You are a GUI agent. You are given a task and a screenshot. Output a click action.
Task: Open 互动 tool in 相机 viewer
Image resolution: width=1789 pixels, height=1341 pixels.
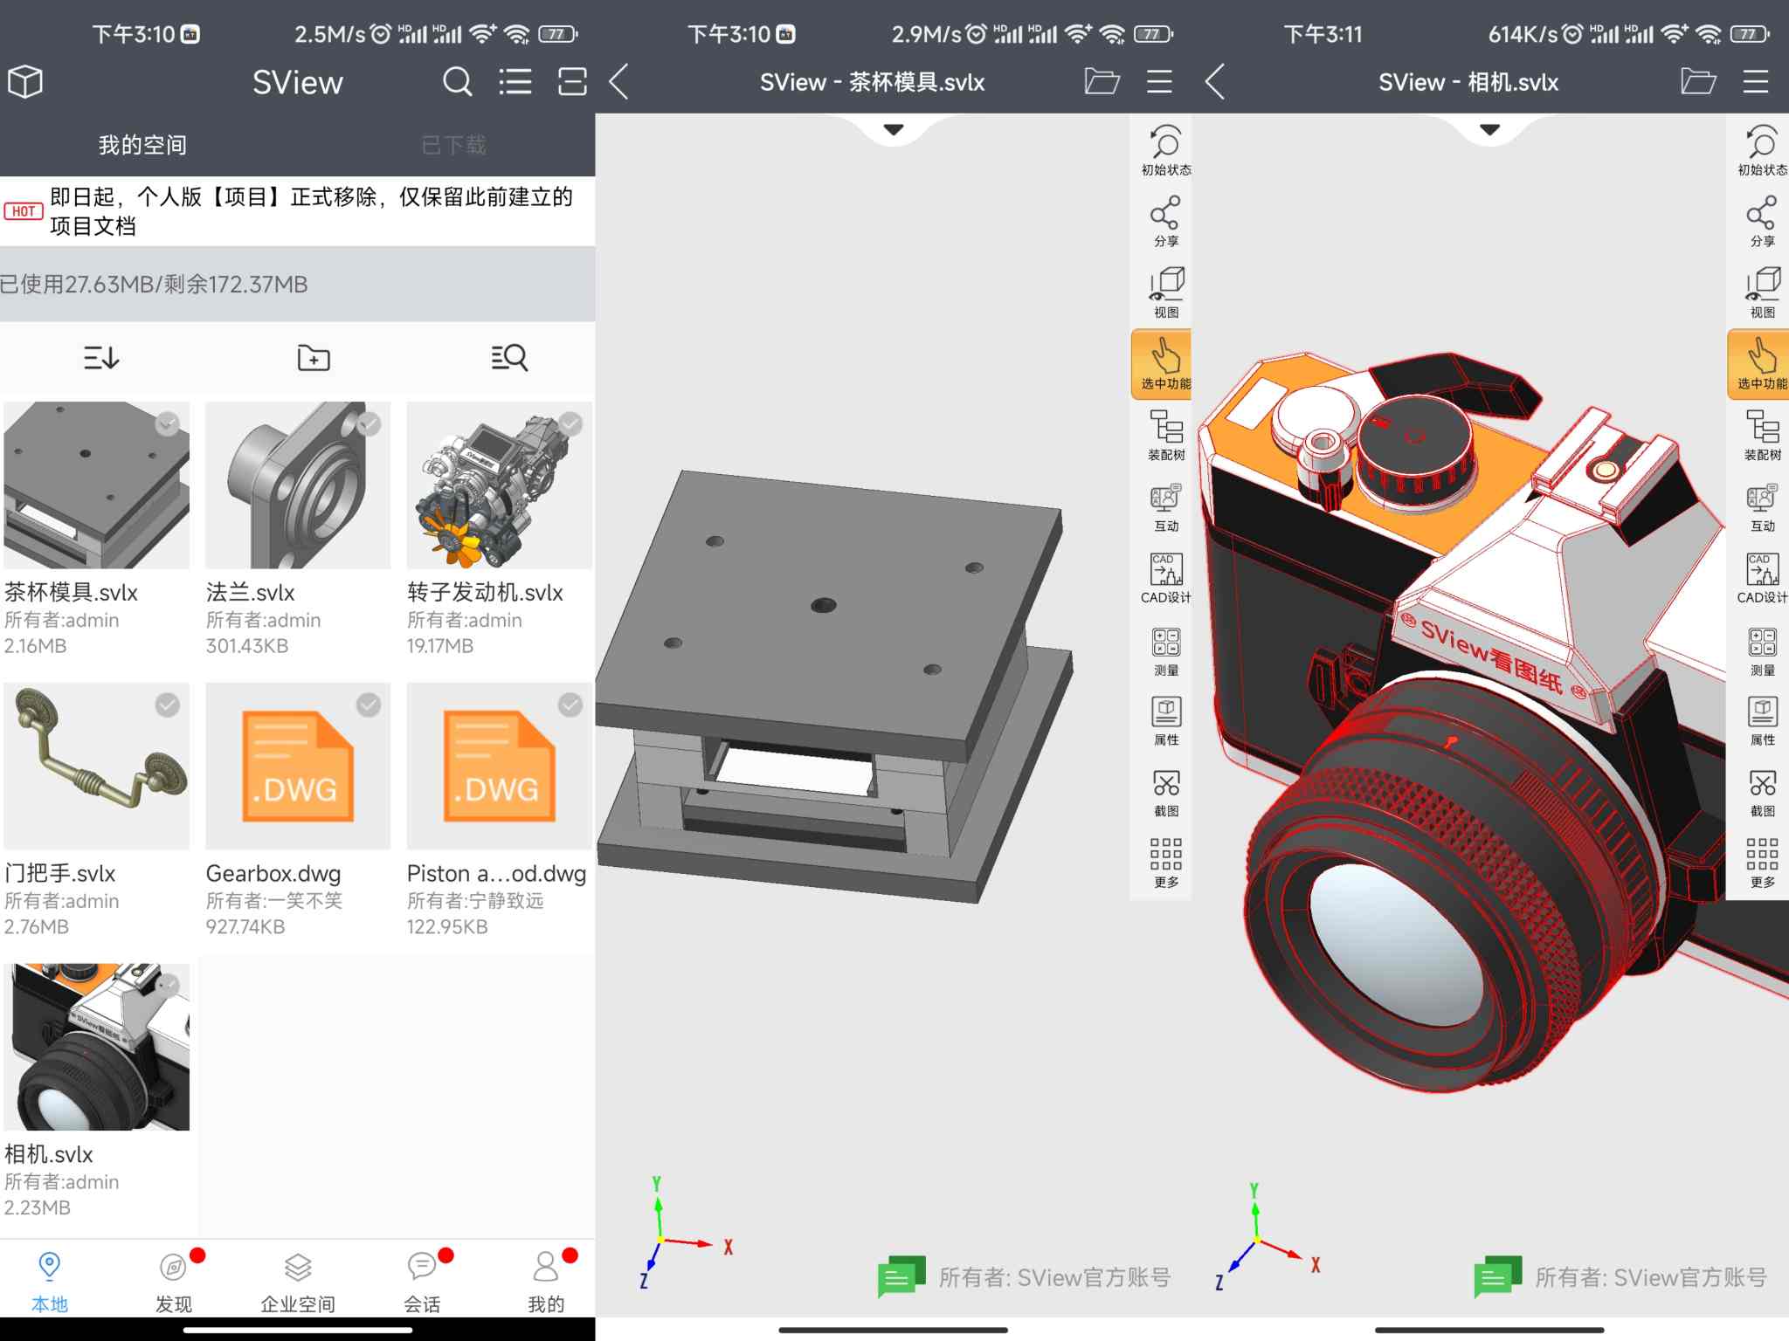1762,507
